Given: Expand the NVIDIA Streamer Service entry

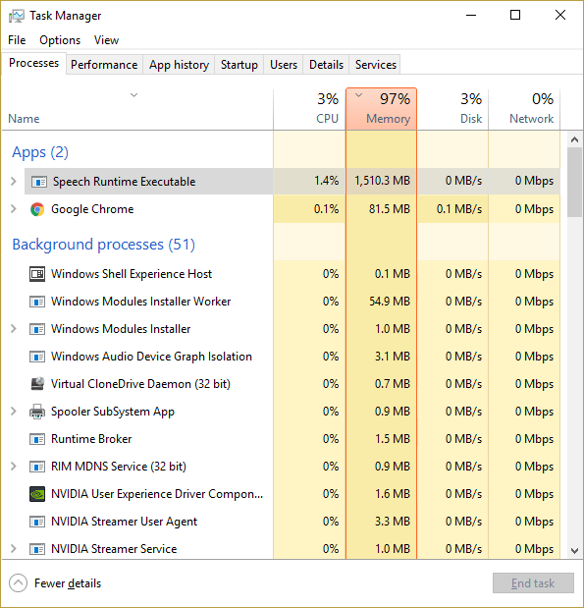Looking at the screenshot, I should tap(14, 549).
